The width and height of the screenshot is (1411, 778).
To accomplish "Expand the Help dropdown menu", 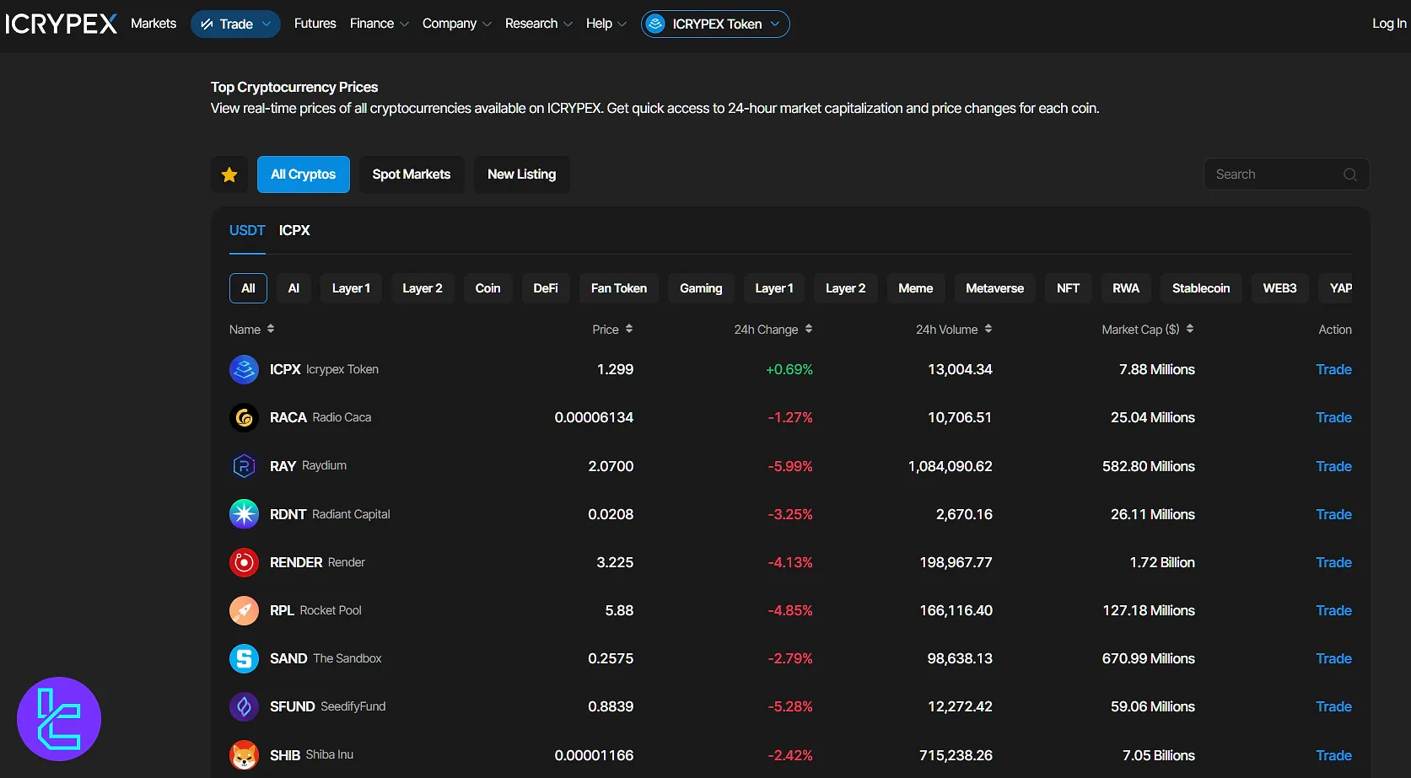I will (606, 24).
